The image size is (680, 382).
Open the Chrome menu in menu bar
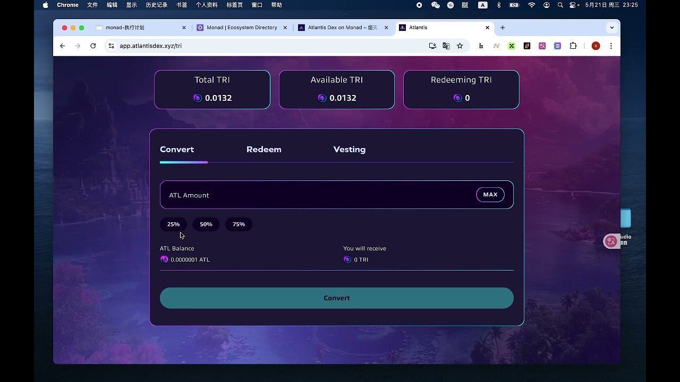pos(67,5)
